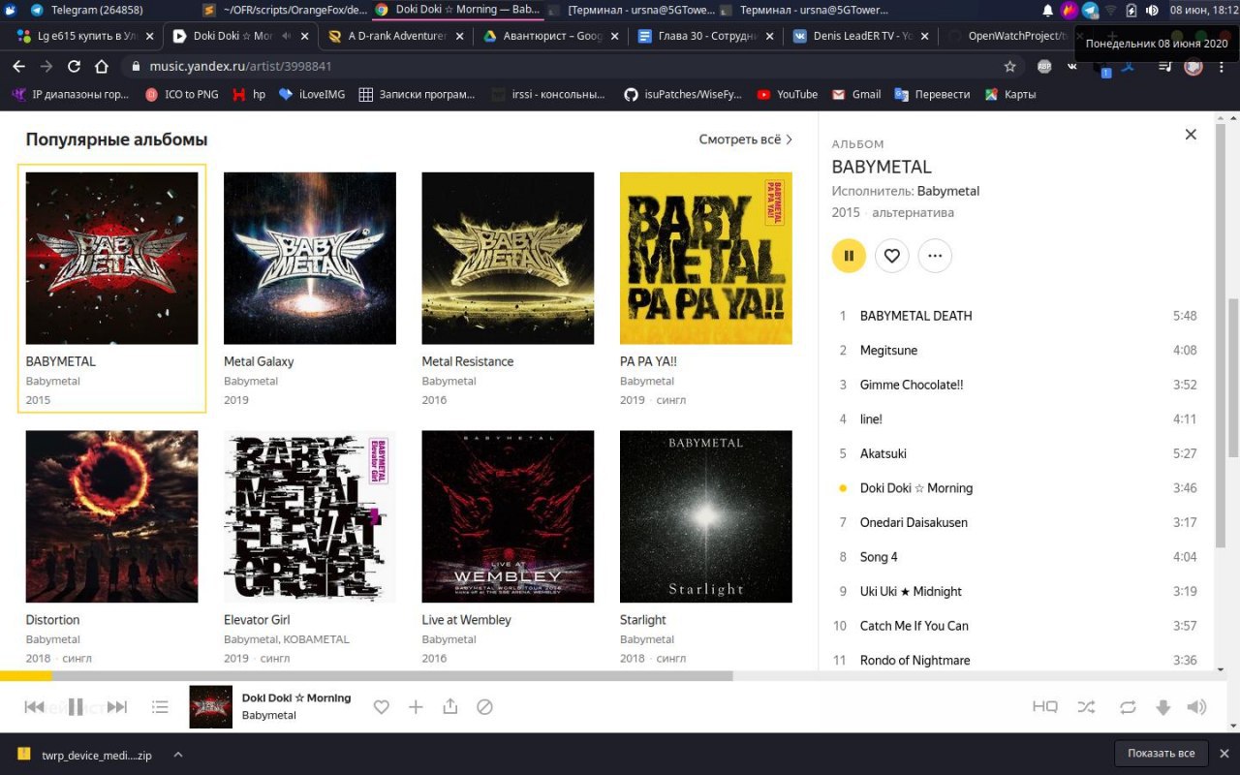The height and width of the screenshot is (775, 1240).
Task: Open the Перевести bookmark
Action: pyautogui.click(x=932, y=94)
